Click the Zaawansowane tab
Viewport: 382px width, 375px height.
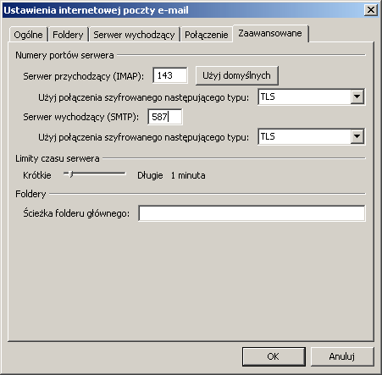coord(270,33)
